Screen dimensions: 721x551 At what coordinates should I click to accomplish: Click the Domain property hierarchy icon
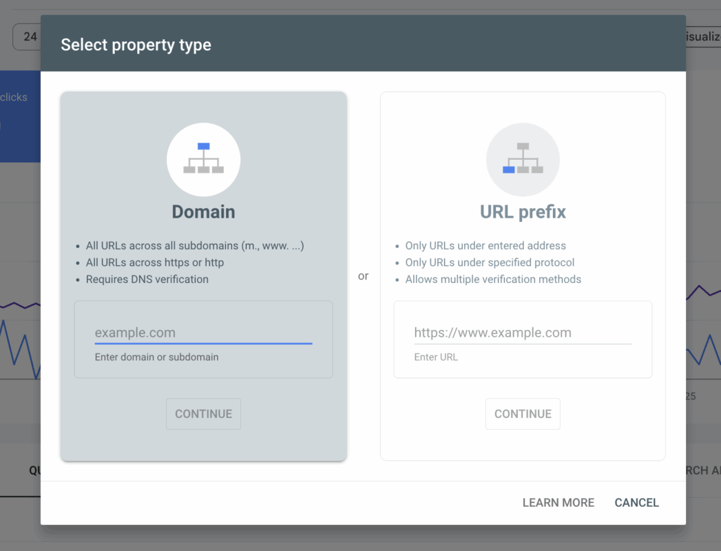(203, 159)
